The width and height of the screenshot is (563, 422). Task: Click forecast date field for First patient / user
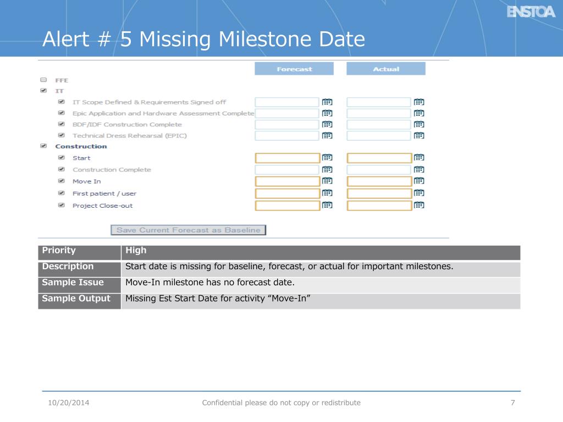287,193
